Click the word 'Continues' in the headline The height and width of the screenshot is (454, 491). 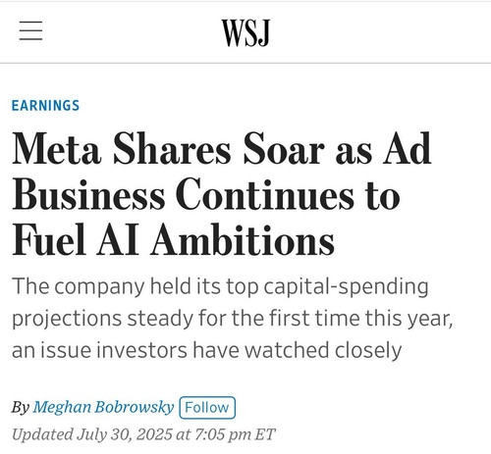266,195
